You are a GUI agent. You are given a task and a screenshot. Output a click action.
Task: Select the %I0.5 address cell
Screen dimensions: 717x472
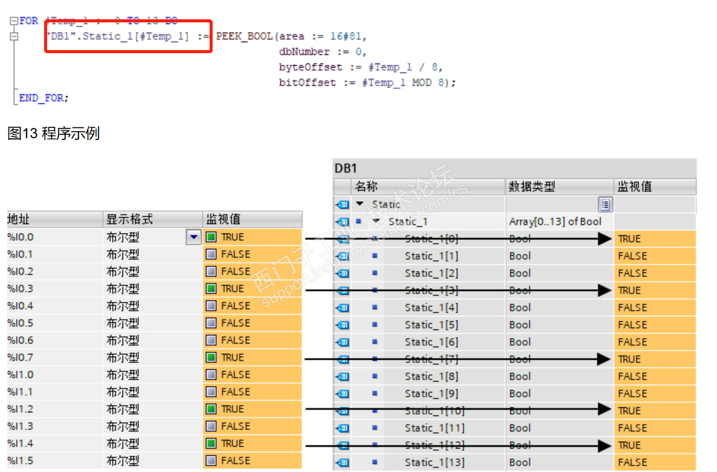click(x=54, y=323)
